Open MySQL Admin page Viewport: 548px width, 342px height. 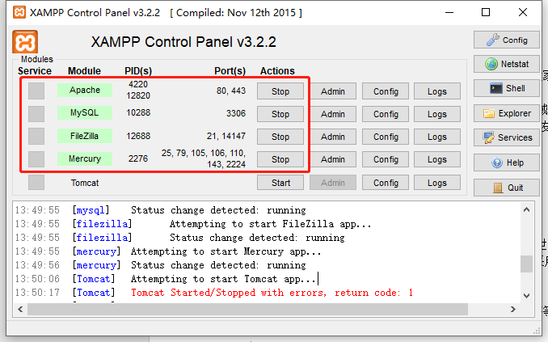(x=333, y=114)
